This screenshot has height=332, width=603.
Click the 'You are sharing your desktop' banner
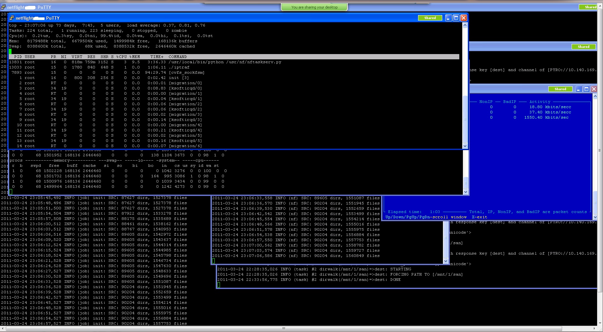[x=314, y=7]
